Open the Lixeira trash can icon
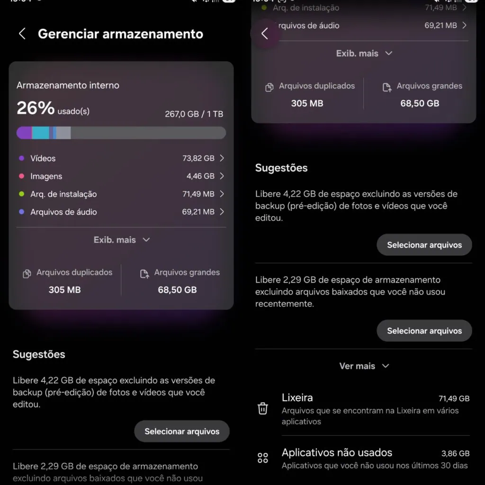The width and height of the screenshot is (485, 485). (263, 408)
